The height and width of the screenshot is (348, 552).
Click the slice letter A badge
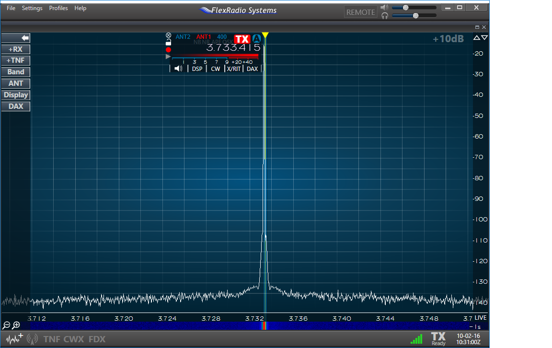click(x=257, y=38)
